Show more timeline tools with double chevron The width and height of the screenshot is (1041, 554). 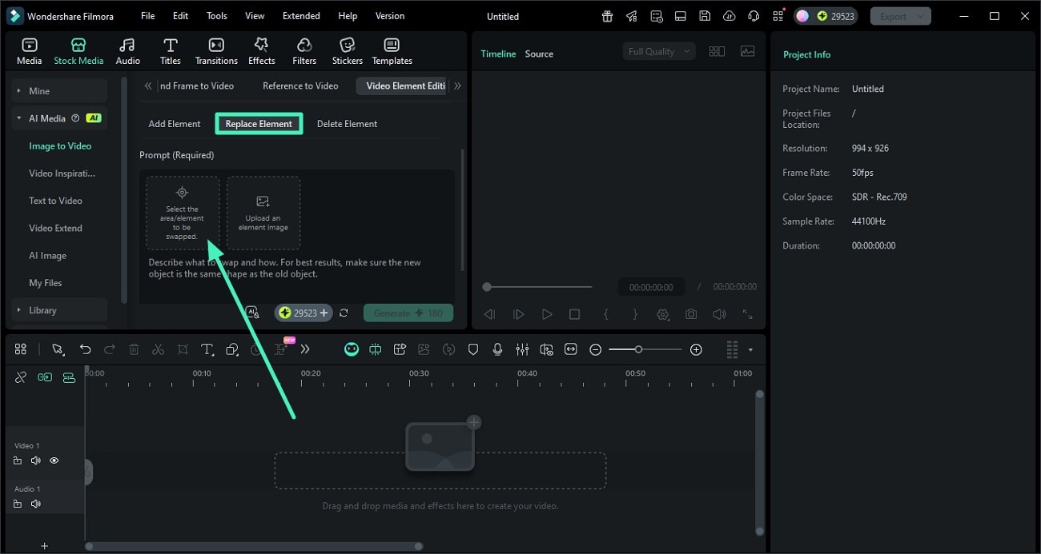point(305,349)
